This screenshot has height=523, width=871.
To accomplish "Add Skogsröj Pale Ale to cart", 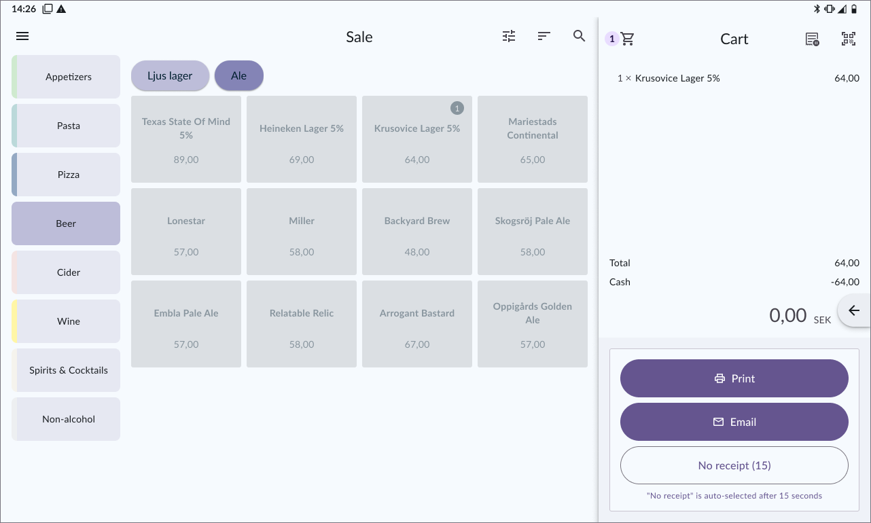I will tap(533, 232).
